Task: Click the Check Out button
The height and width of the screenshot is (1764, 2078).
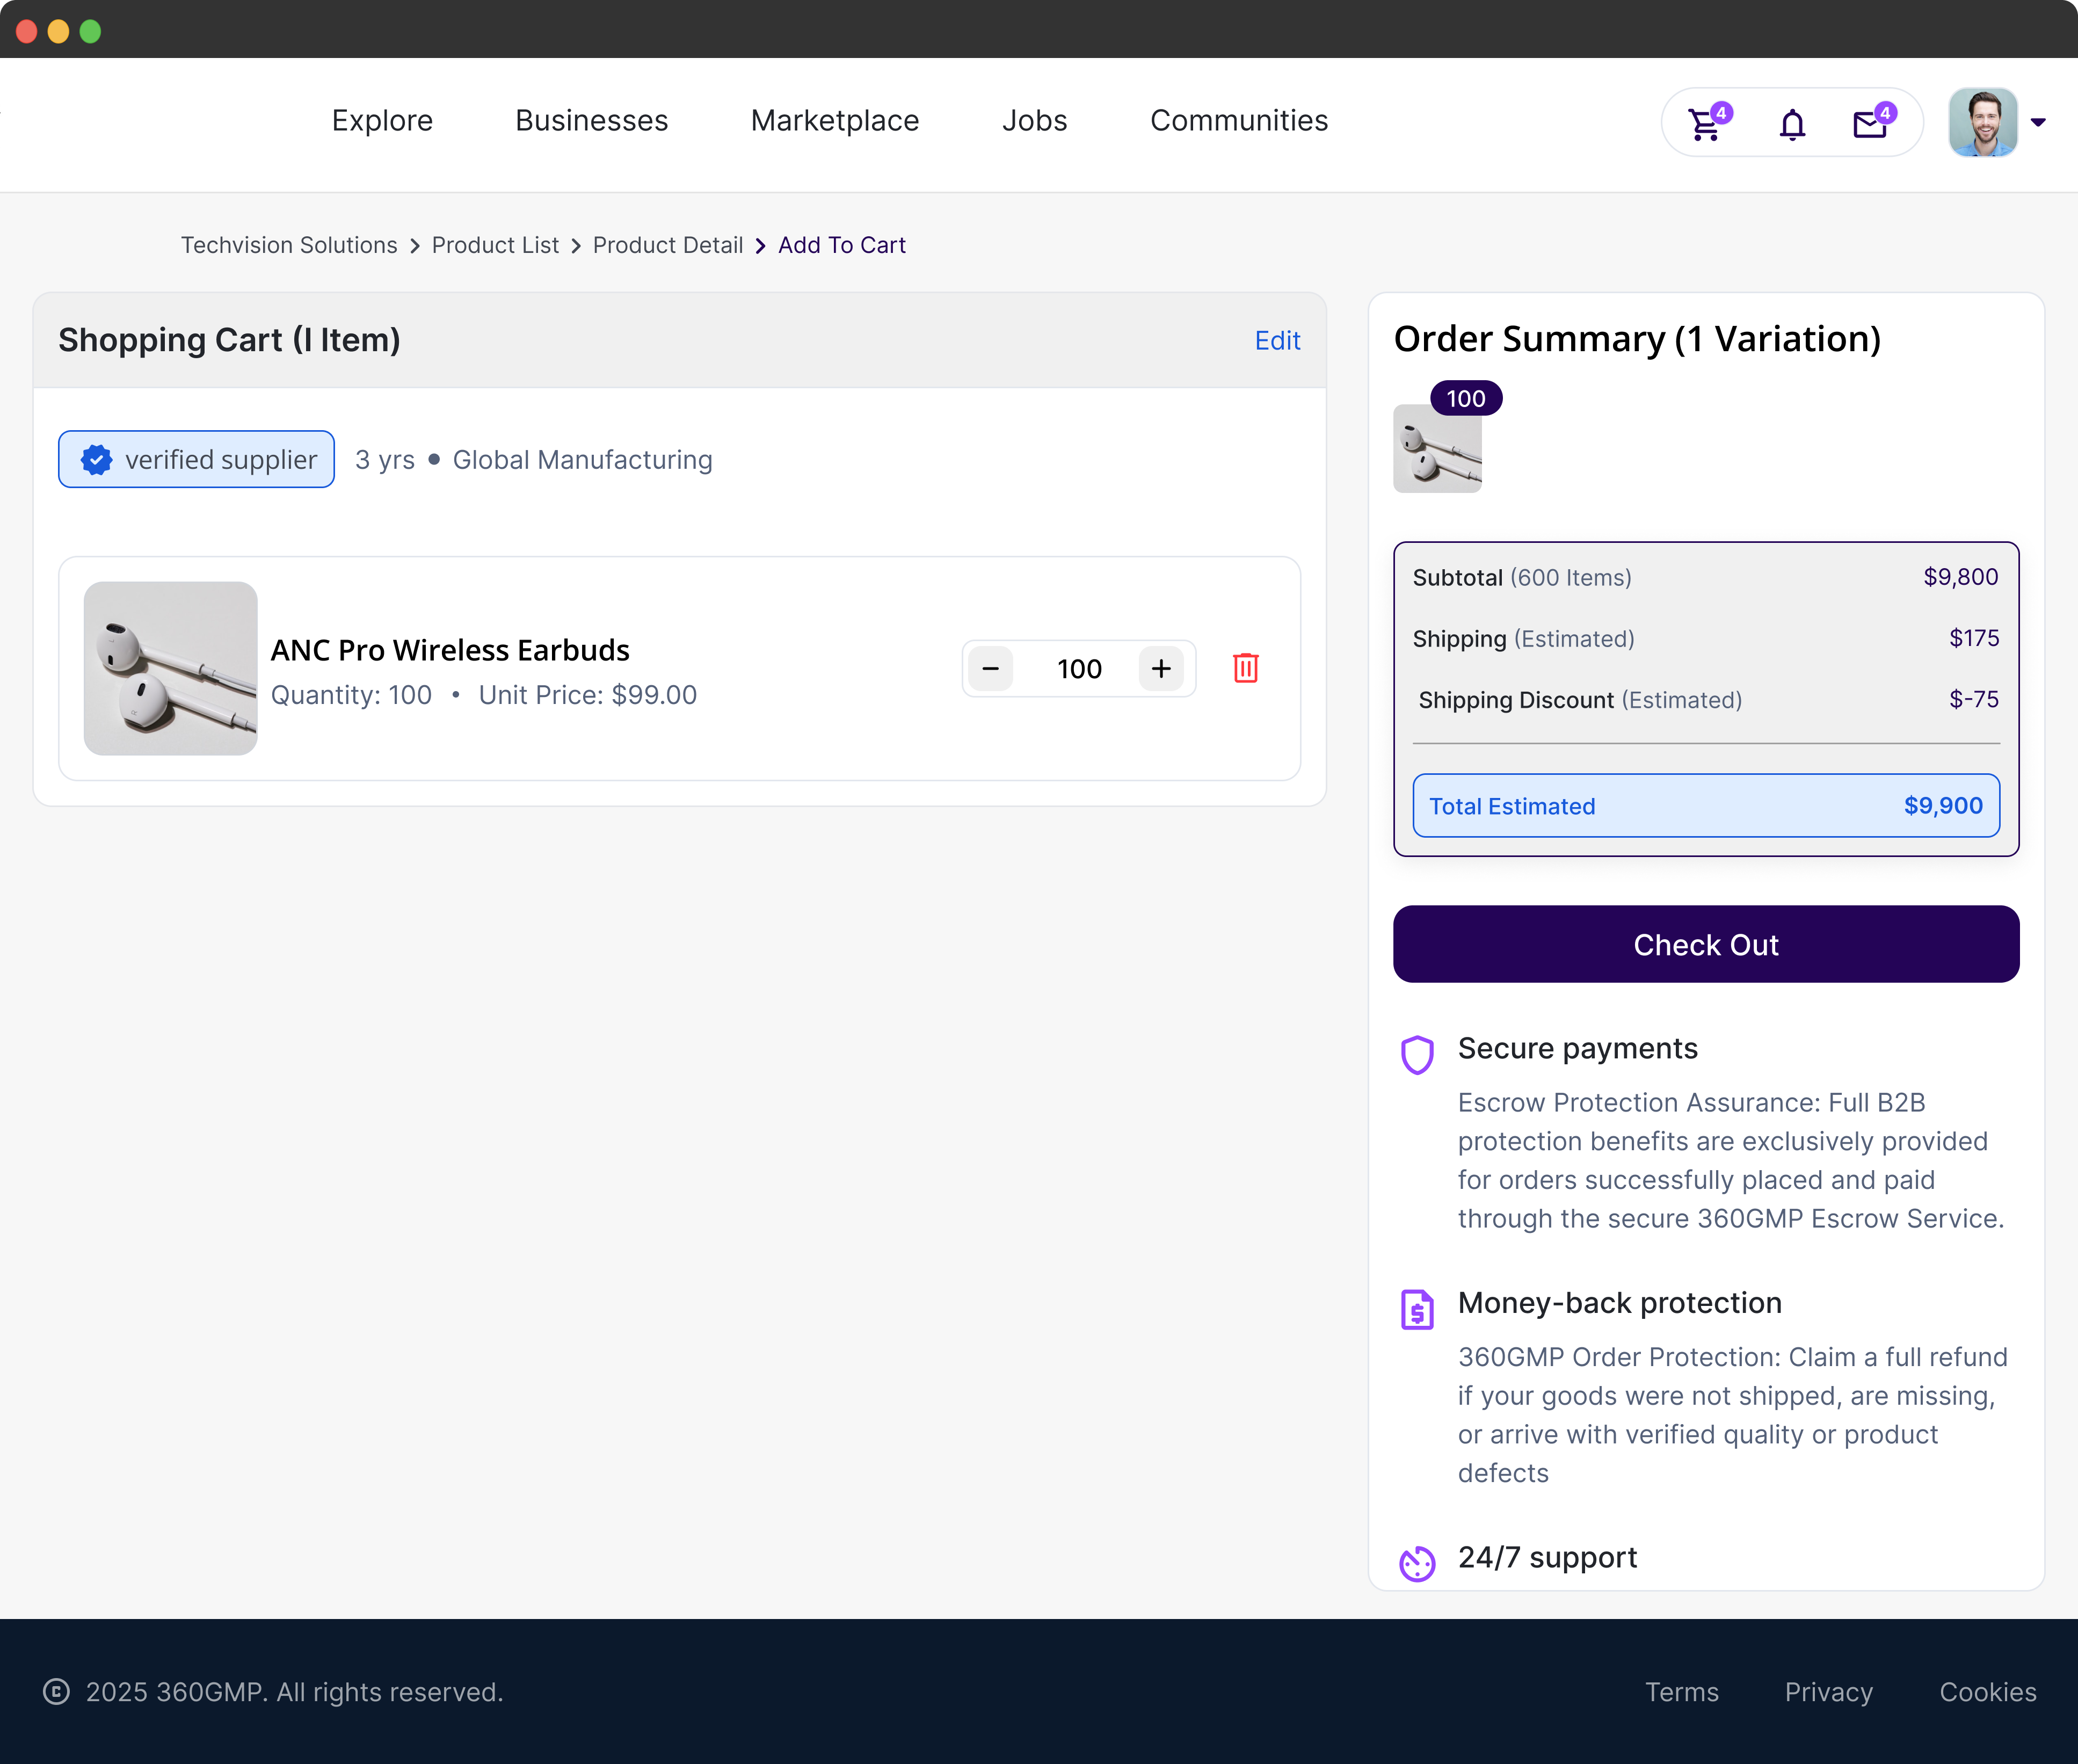Action: click(1705, 944)
